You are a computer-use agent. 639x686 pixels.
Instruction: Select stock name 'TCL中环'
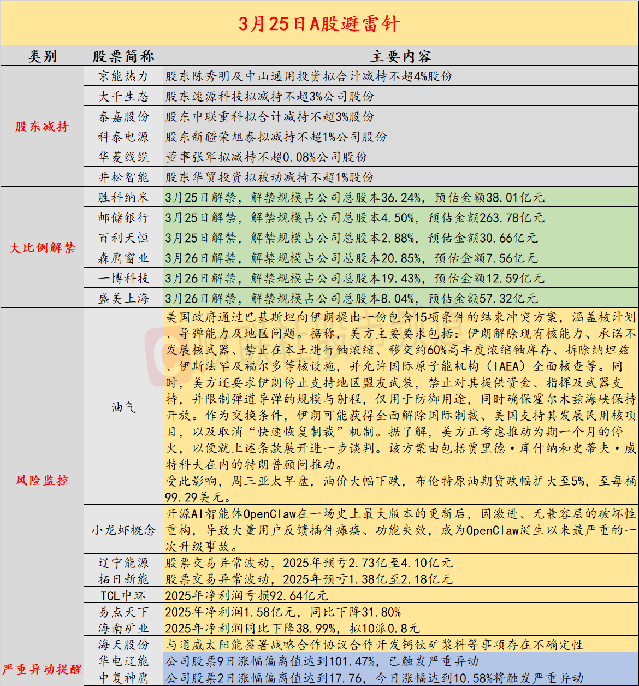point(123,596)
